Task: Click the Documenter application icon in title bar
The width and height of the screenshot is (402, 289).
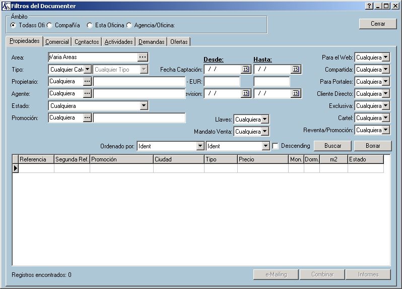Action: 6,6
